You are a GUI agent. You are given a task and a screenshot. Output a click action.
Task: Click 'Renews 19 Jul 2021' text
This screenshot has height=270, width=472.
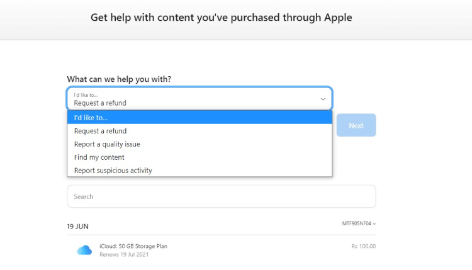125,254
